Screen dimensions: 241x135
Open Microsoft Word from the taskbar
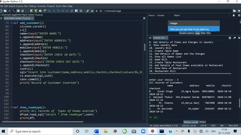[96, 131]
